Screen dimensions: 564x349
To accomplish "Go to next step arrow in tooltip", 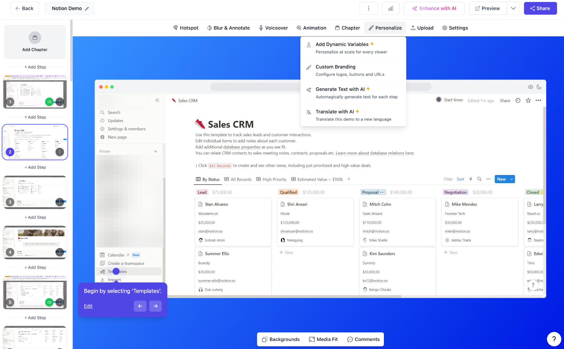I will (155, 306).
